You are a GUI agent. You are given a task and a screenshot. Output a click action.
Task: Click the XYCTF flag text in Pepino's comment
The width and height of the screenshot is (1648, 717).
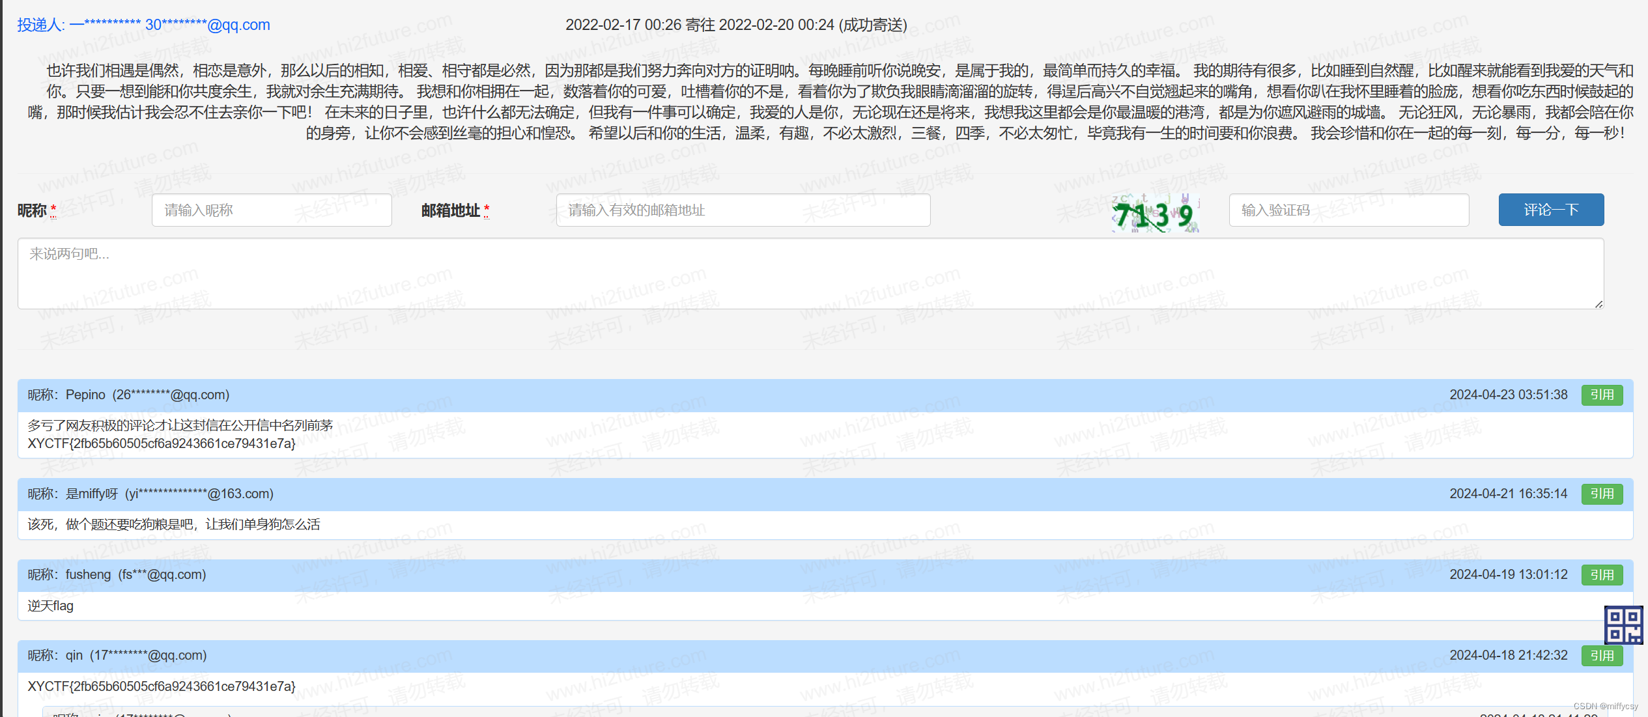point(162,443)
